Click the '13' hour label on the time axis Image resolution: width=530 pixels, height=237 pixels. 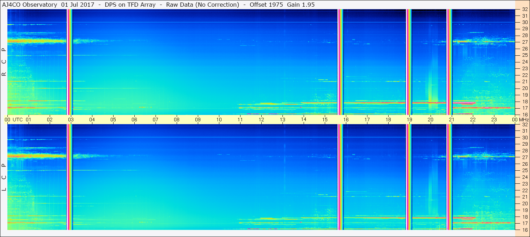click(x=282, y=120)
